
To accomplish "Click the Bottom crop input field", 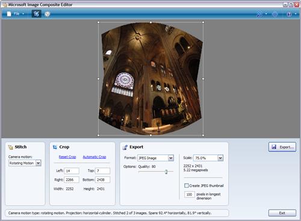I will (102, 179).
